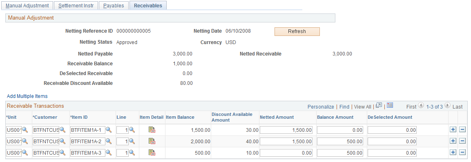This screenshot has height=162, width=471.
Task: Open Customer lookup in BTFITEM1A-2 row
Action: tap(63, 141)
